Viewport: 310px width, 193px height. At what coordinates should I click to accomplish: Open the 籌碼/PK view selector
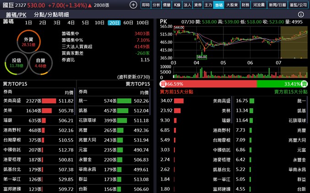coord(16,15)
